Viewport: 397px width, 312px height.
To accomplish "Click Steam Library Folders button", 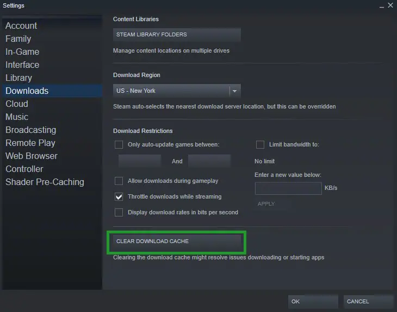I will [x=177, y=35].
